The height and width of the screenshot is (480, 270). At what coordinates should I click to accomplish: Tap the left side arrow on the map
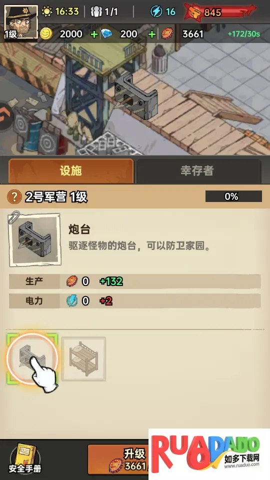click(x=5, y=116)
